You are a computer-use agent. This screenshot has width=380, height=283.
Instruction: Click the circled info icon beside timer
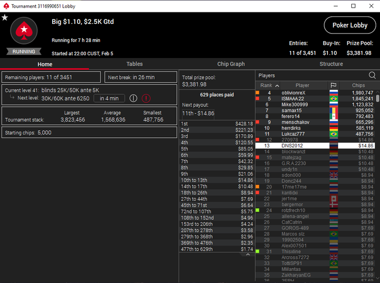click(x=133, y=98)
